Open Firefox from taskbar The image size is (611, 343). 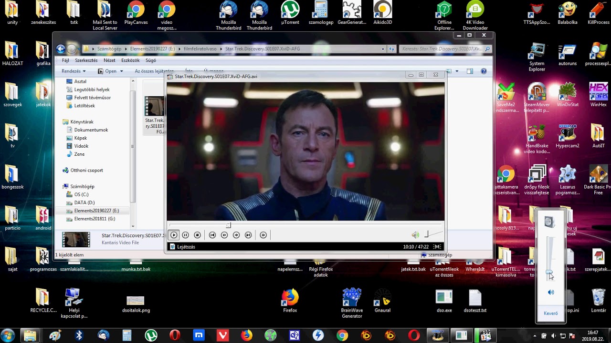tap(247, 335)
